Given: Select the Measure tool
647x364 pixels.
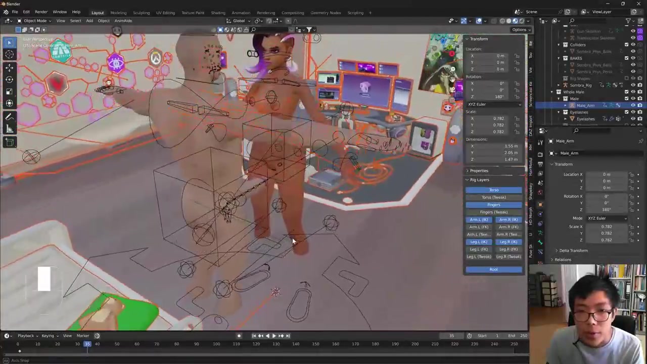Looking at the screenshot, I should [9, 129].
